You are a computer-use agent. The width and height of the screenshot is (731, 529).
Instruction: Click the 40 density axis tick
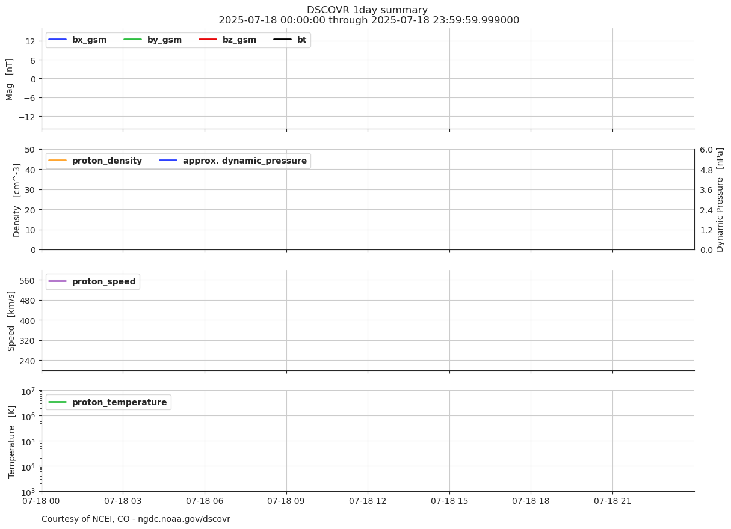pyautogui.click(x=31, y=170)
